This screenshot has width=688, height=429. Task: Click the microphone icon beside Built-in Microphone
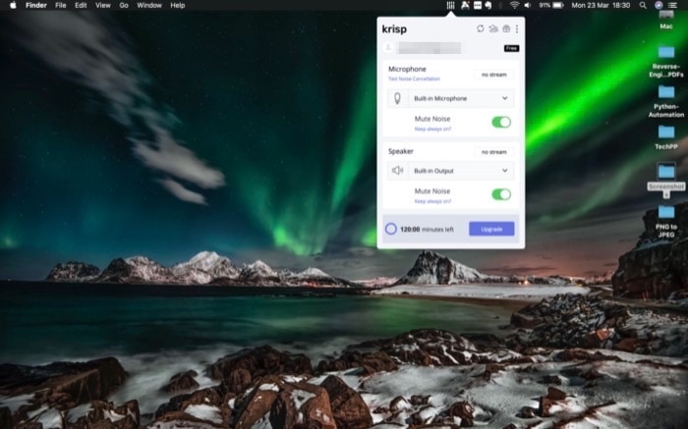[397, 98]
